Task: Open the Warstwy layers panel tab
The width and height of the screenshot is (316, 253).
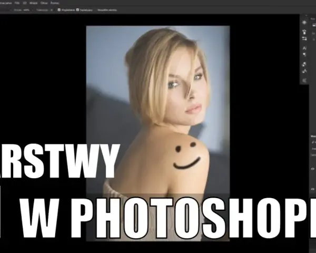Action: [313, 137]
